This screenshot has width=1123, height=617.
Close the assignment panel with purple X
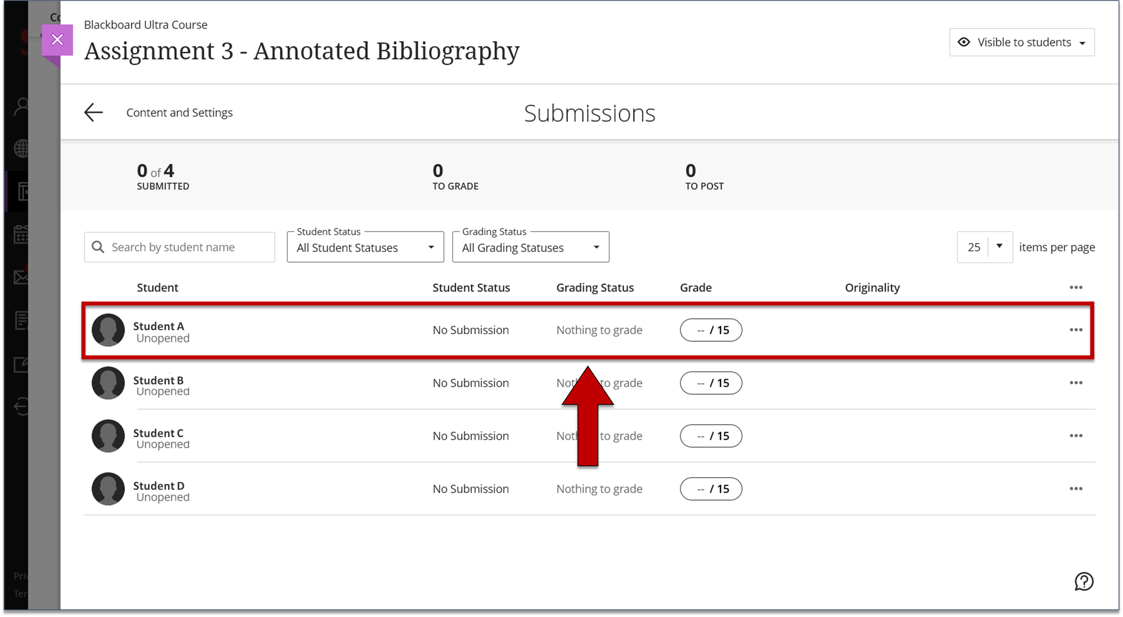(57, 40)
